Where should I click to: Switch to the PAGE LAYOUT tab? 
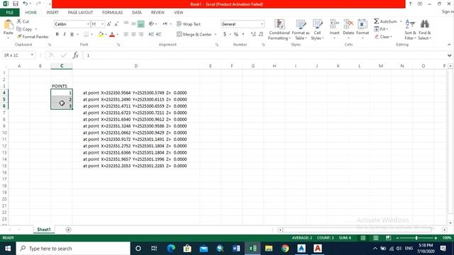coord(80,13)
